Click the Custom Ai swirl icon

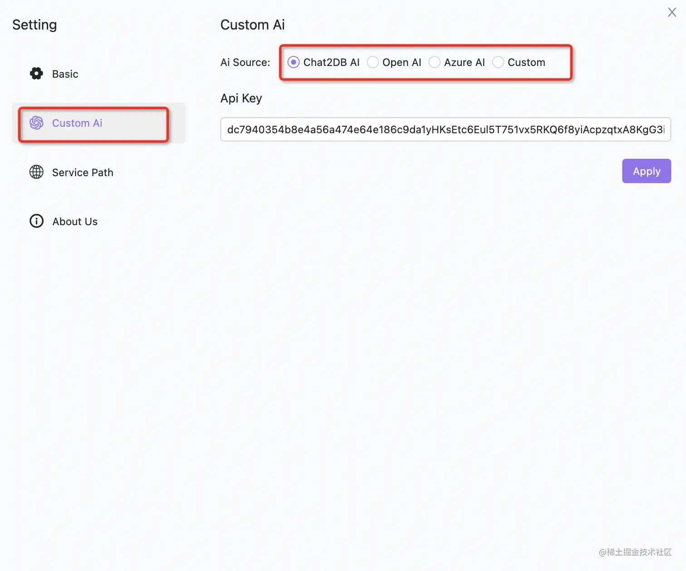[x=36, y=123]
